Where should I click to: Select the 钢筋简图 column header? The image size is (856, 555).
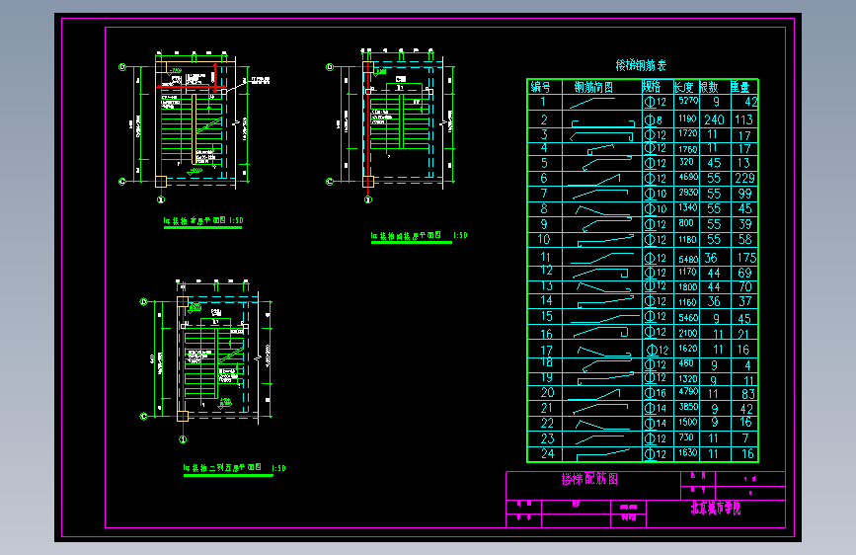593,87
